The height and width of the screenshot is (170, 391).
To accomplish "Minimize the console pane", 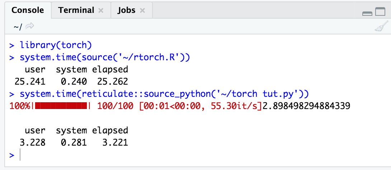I will pos(367,14).
